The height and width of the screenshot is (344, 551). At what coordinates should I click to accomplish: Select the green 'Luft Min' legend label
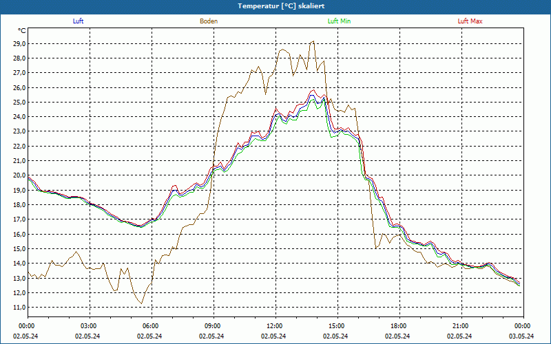pyautogui.click(x=339, y=21)
